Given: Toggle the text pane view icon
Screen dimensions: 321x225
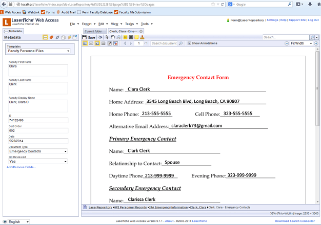Looking at the screenshot, I should tap(91, 43).
